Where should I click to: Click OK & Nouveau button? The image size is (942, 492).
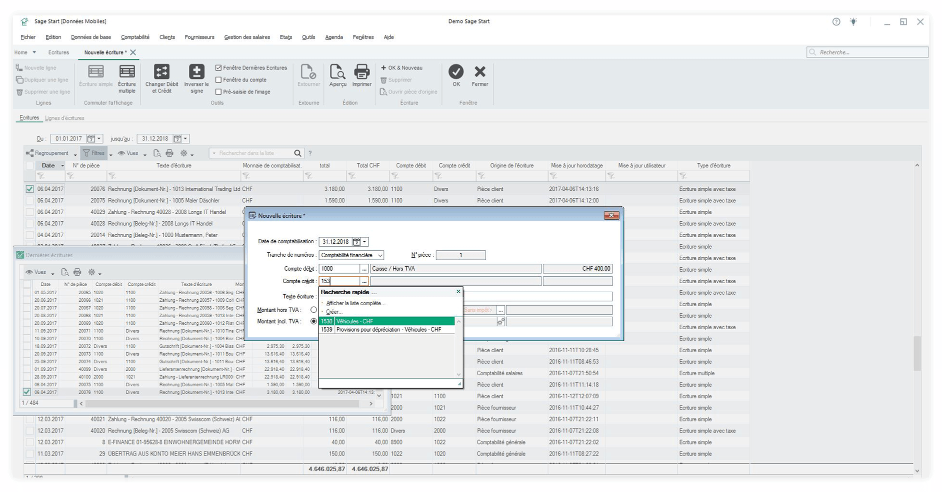(401, 68)
